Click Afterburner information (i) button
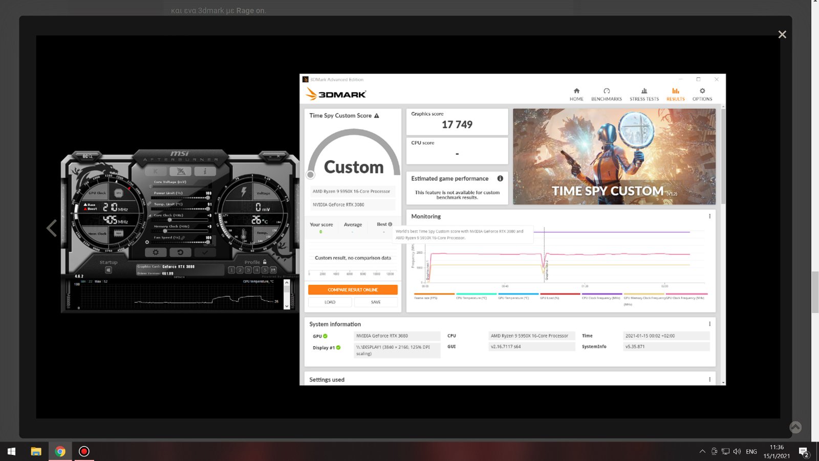Screen dimensions: 819x461 (x=205, y=171)
